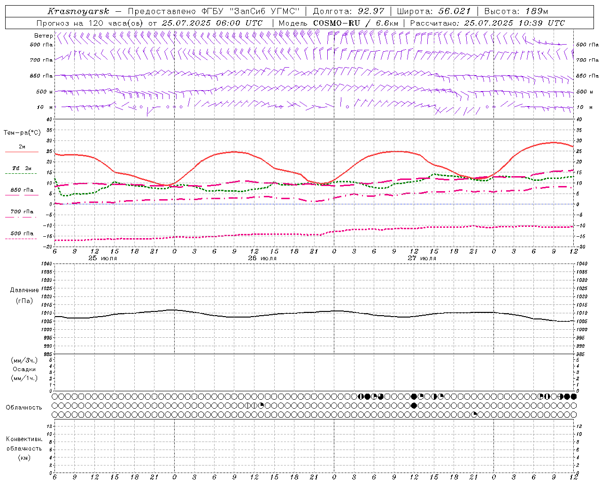Click the 25 июля date label
601x481 pixels.
point(103,258)
